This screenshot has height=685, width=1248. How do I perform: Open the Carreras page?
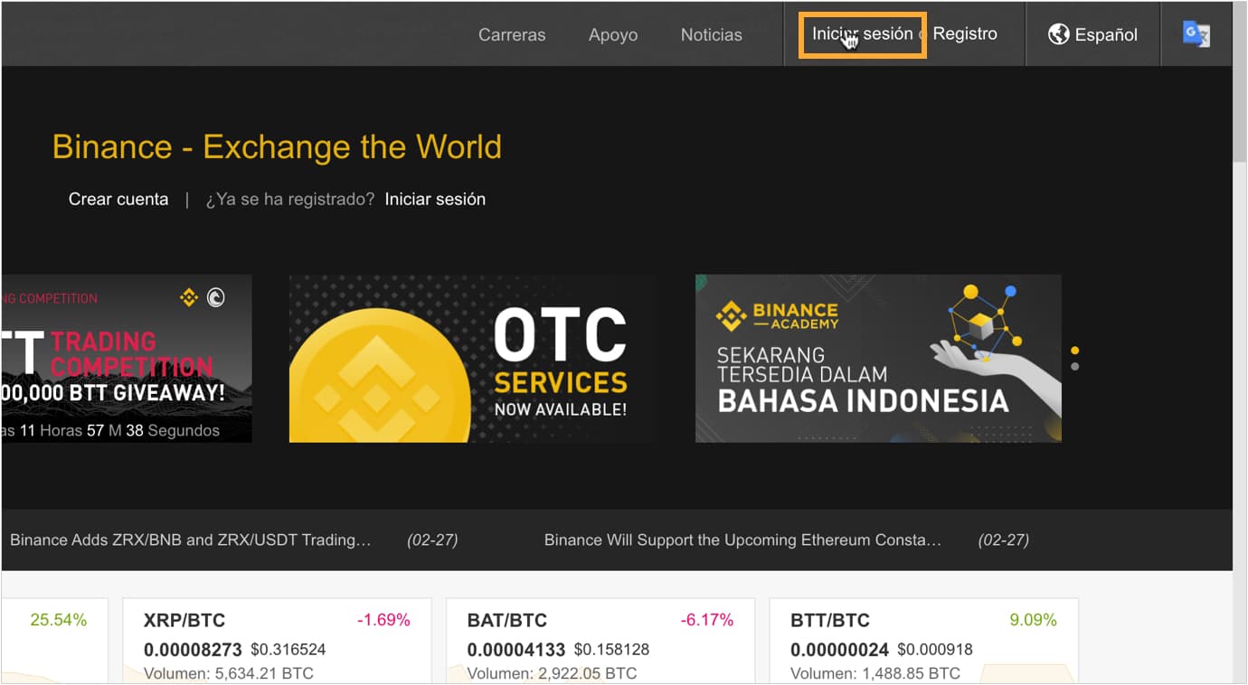(512, 35)
